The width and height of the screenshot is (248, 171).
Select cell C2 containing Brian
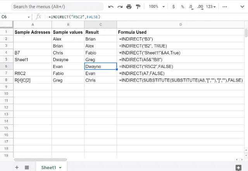coord(101,39)
